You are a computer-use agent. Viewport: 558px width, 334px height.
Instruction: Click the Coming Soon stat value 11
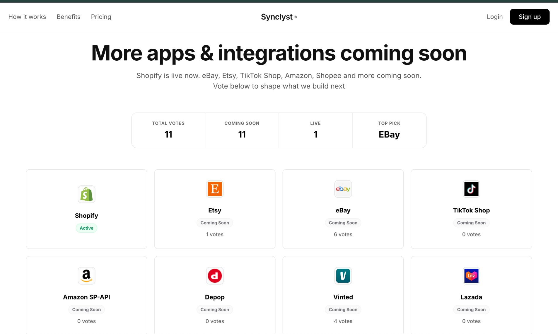pos(242,134)
